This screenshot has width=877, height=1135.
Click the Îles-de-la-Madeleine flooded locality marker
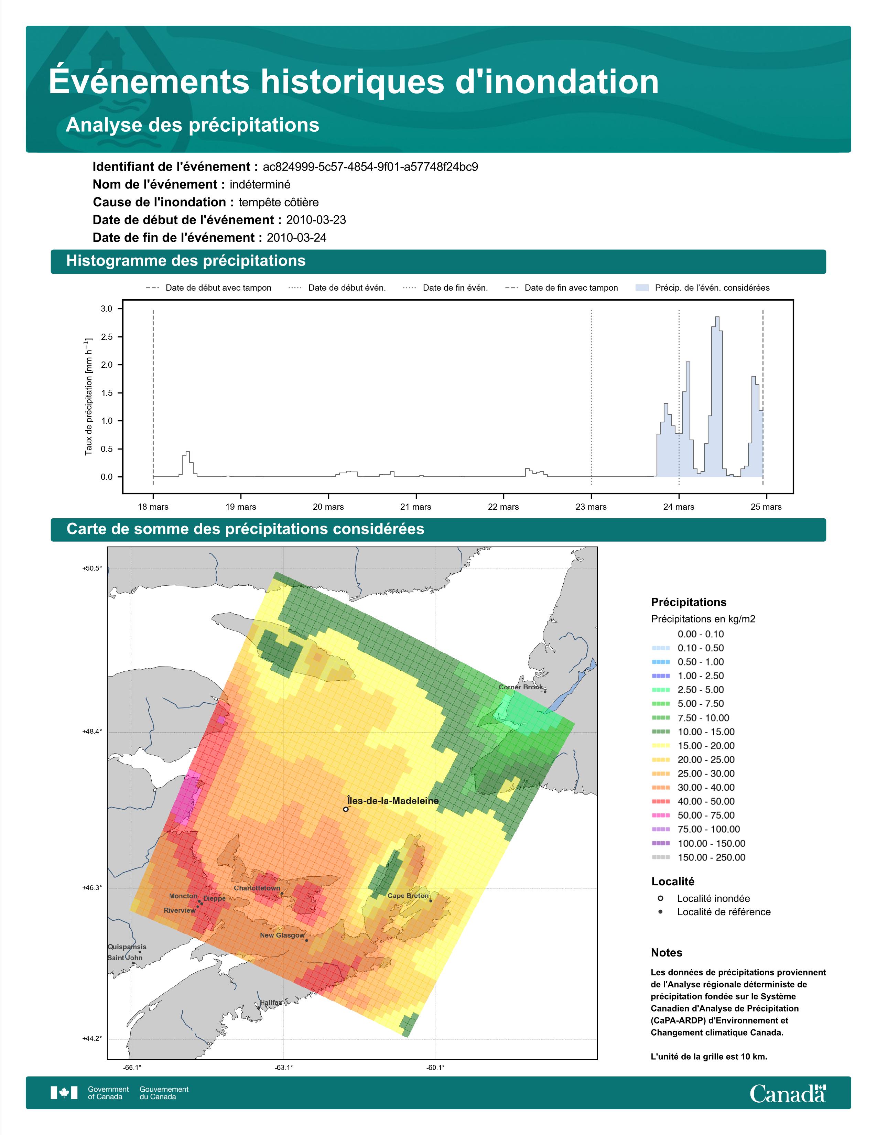(346, 809)
